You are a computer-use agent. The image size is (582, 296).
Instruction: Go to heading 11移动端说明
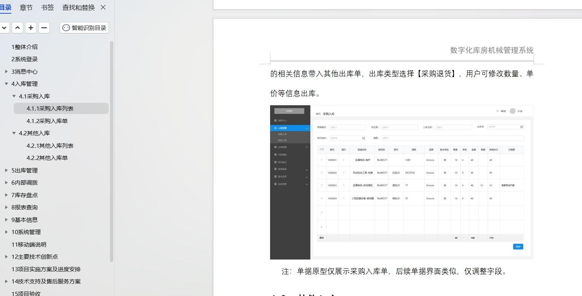pyautogui.click(x=29, y=245)
